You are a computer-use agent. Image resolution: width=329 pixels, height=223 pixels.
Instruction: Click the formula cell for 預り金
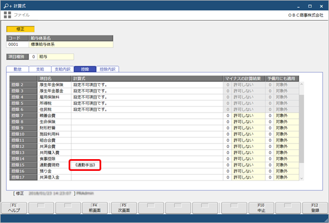[x=147, y=171]
